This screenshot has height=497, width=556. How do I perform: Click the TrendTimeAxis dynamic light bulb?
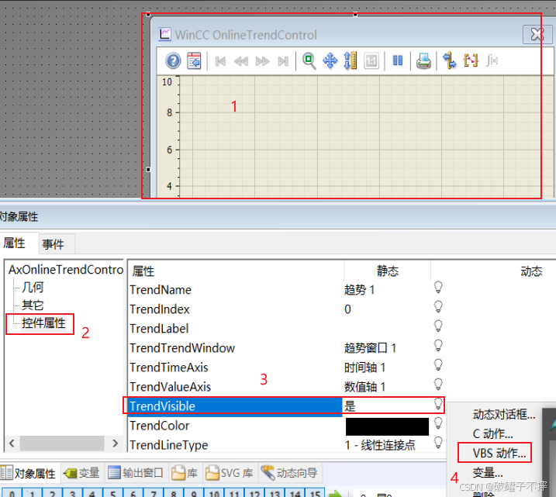click(438, 364)
